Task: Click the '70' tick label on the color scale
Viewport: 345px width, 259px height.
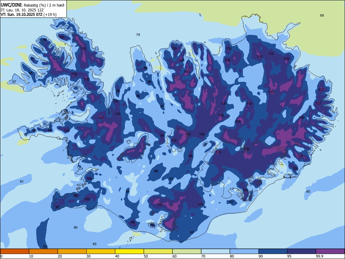Action: click(x=203, y=256)
